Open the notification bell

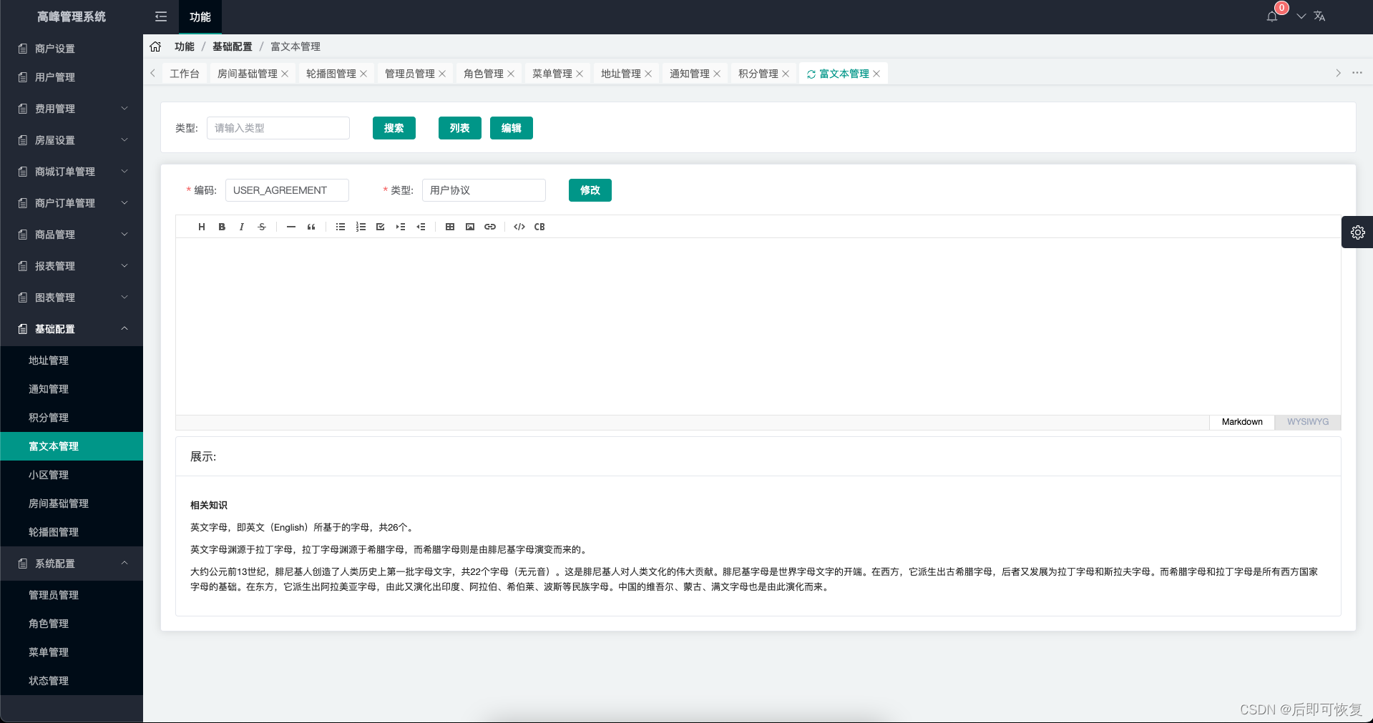pyautogui.click(x=1272, y=16)
